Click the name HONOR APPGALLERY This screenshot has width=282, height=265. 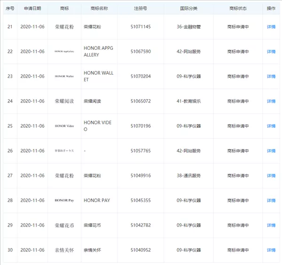pyautogui.click(x=98, y=51)
